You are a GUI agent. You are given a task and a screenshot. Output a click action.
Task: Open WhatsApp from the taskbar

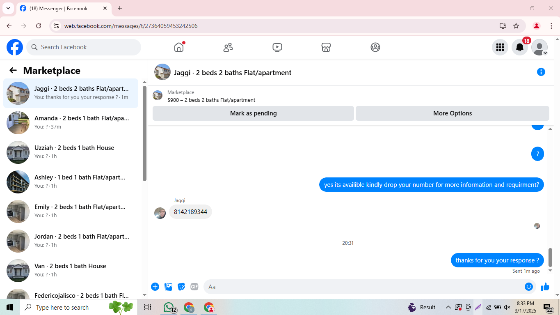pyautogui.click(x=169, y=307)
